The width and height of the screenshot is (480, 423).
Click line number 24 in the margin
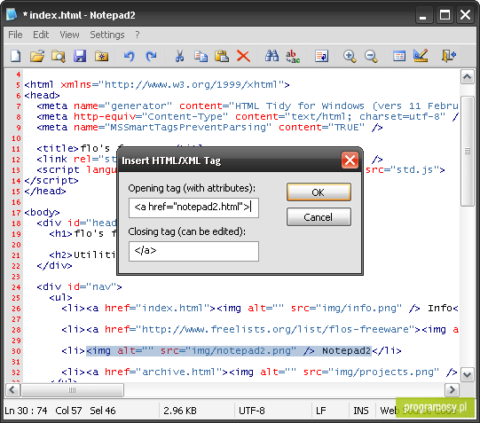click(x=16, y=287)
